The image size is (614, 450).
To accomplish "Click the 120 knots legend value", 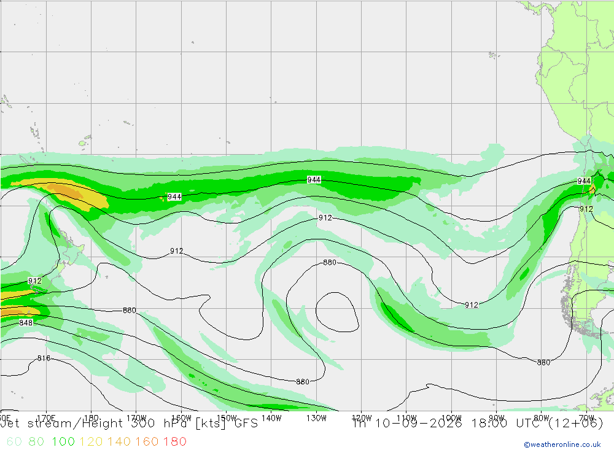I will (x=91, y=442).
